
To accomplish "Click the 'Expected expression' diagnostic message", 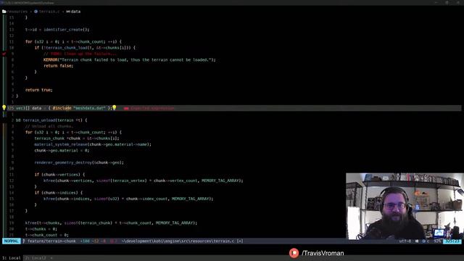I will point(152,108).
